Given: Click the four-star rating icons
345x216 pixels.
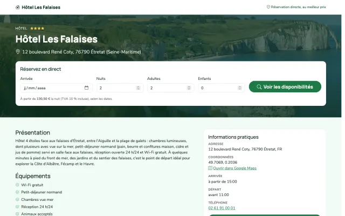Looking at the screenshot, I should click(x=37, y=28).
